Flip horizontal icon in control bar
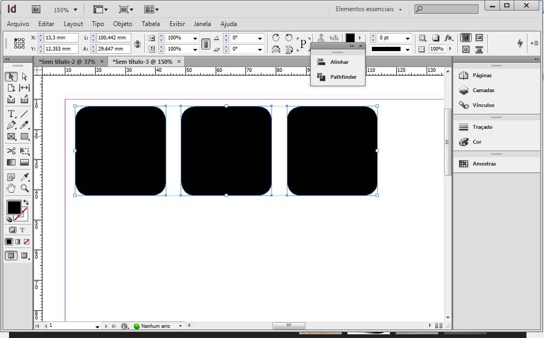The height and width of the screenshot is (338, 544). (276, 49)
